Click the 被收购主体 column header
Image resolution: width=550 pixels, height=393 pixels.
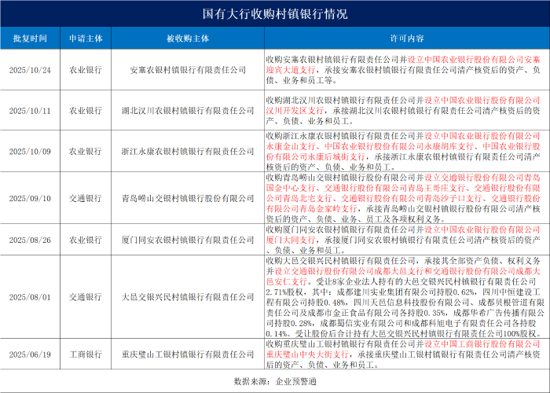point(188,39)
